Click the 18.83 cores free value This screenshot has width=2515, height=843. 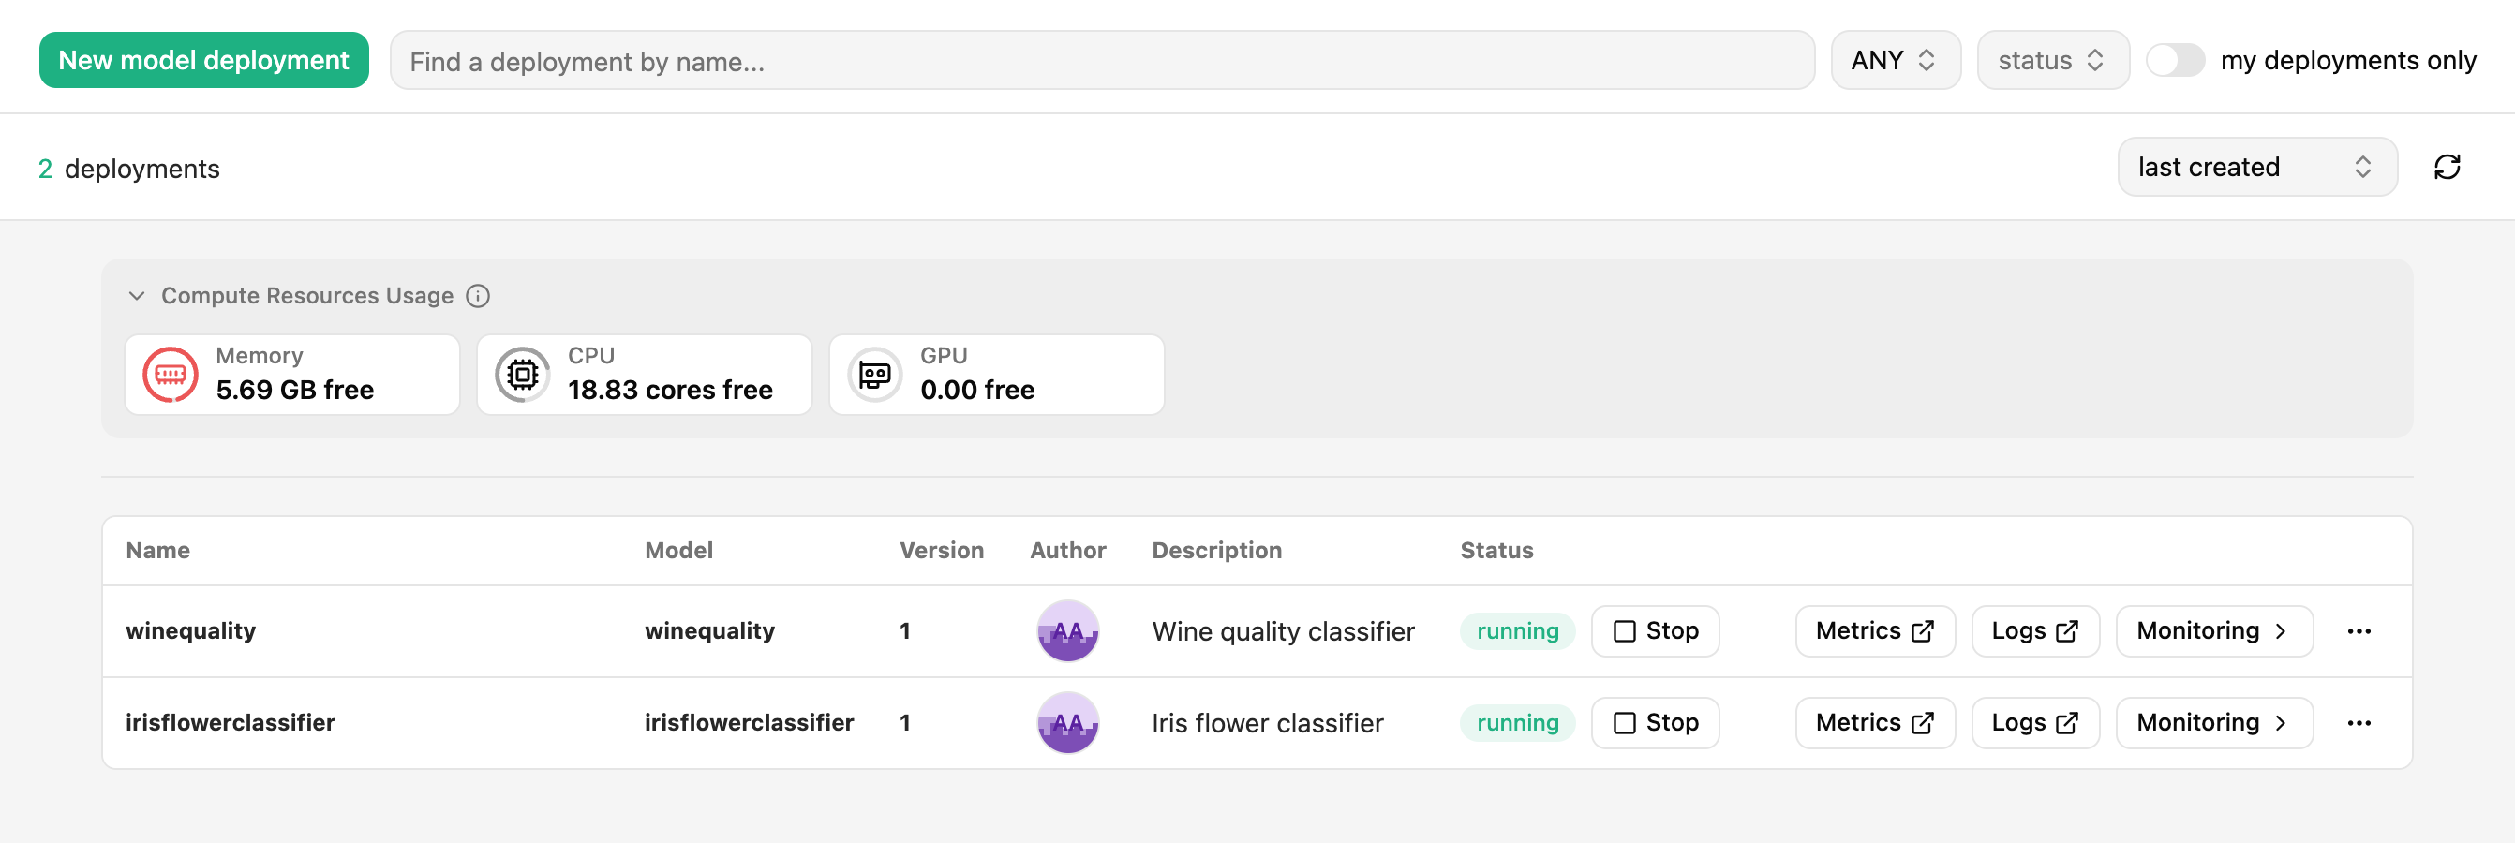click(x=670, y=391)
